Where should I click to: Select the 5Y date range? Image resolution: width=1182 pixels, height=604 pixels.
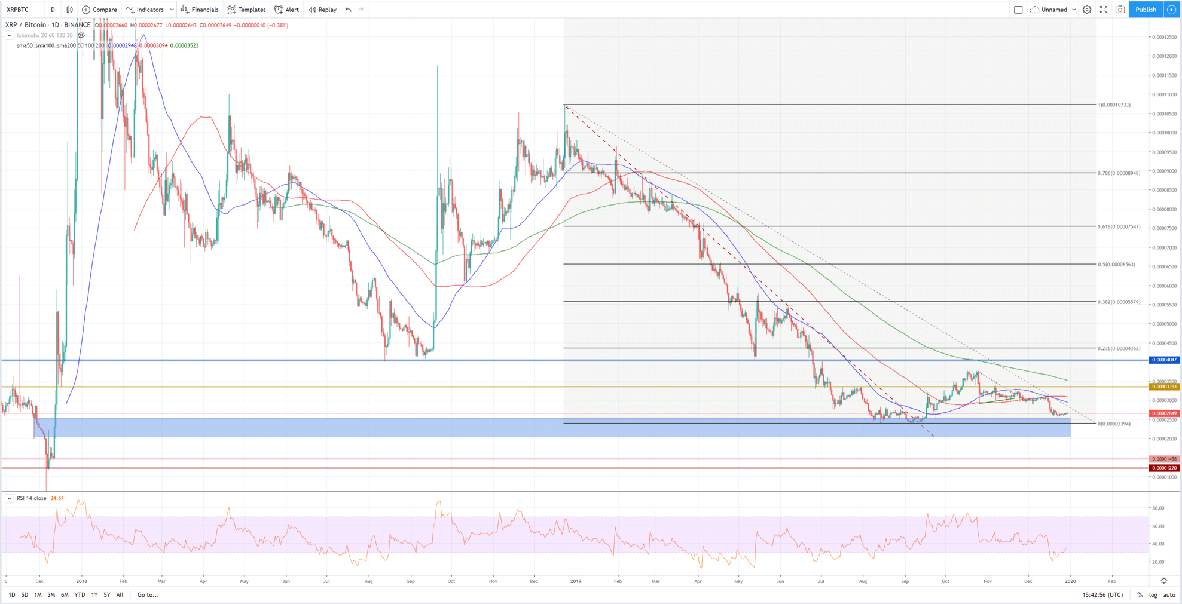click(x=107, y=595)
